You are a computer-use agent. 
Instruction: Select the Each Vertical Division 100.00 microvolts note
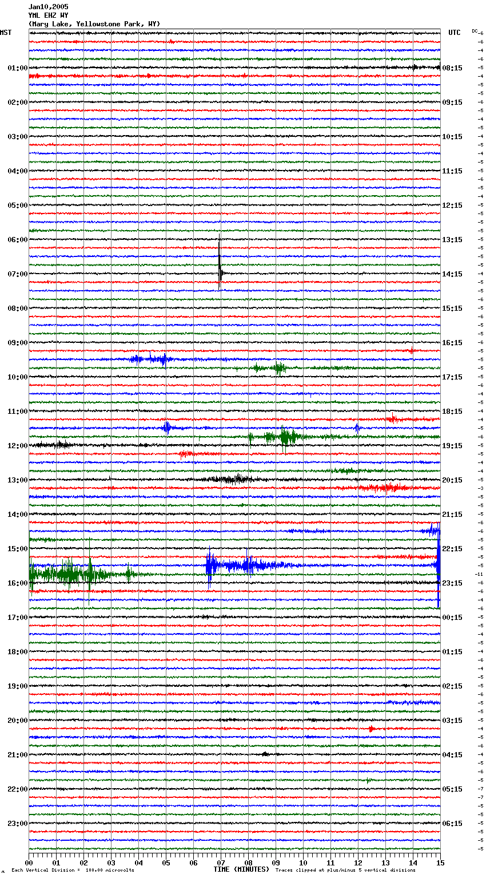[73, 870]
